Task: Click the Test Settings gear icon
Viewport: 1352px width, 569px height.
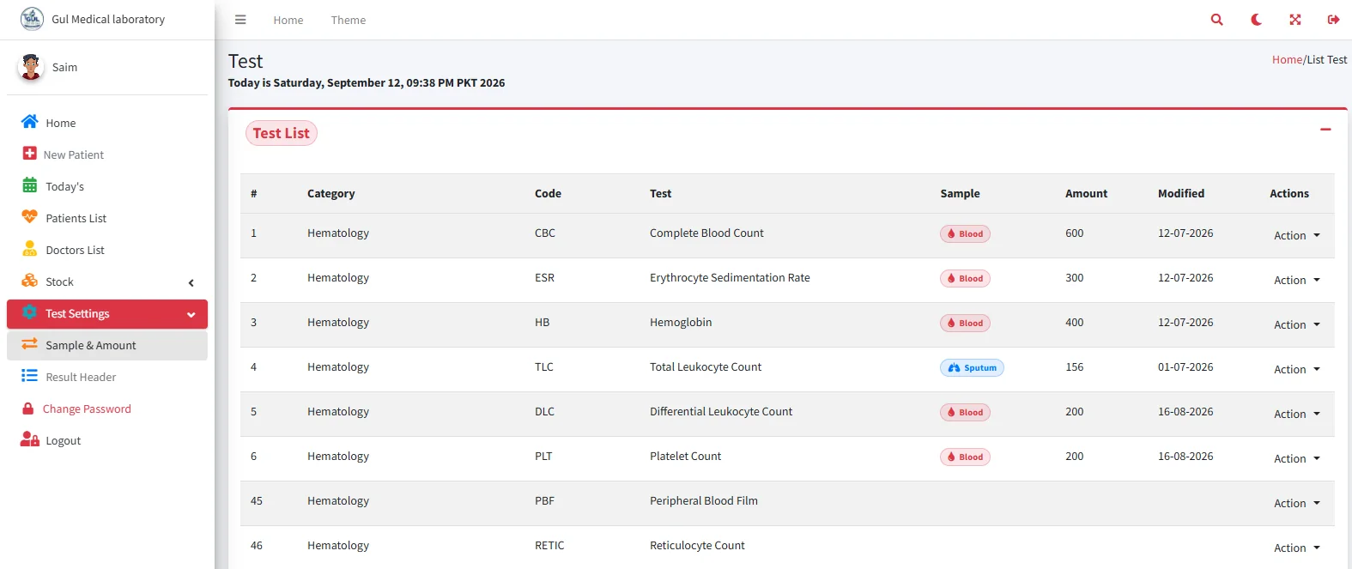Action: [x=30, y=312]
